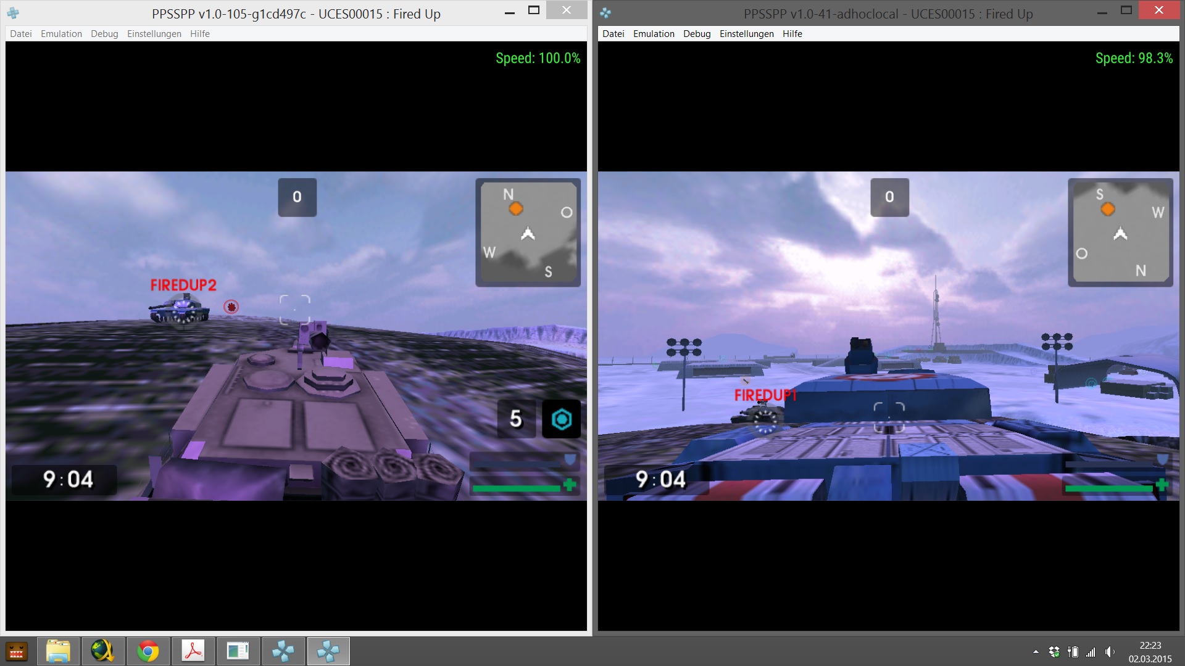The width and height of the screenshot is (1185, 666).
Task: Open Emulation menu in left PPSSPP window
Action: pyautogui.click(x=61, y=34)
